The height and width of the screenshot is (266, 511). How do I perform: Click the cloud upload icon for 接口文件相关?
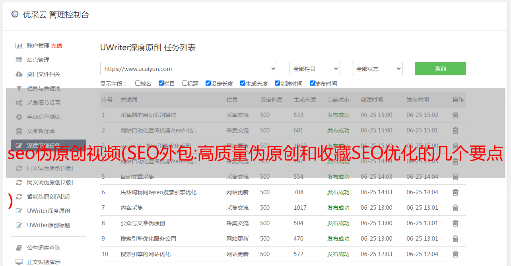19,74
